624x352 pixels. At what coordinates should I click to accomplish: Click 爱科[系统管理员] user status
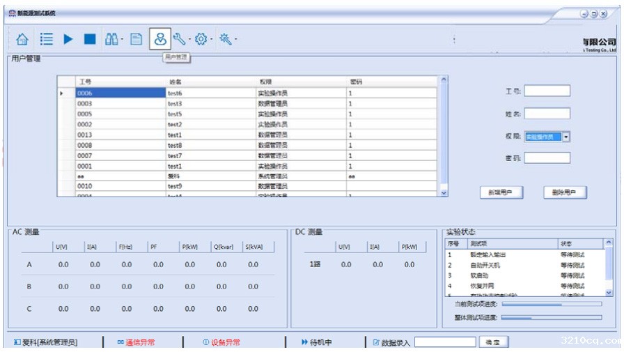coord(45,342)
